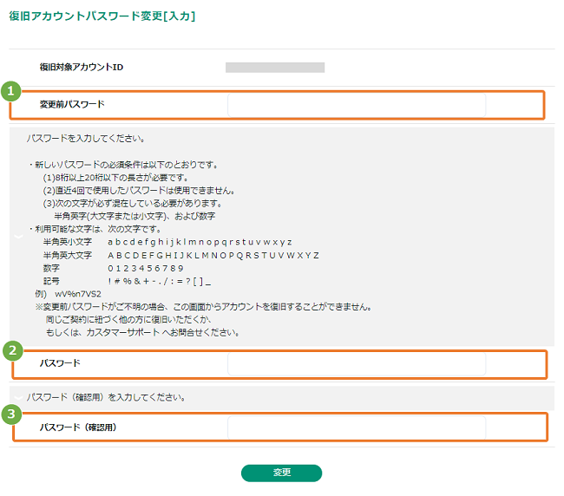Click the (2)直近4回 password reuse rule line
This screenshot has width=564, height=496.
coord(139,191)
